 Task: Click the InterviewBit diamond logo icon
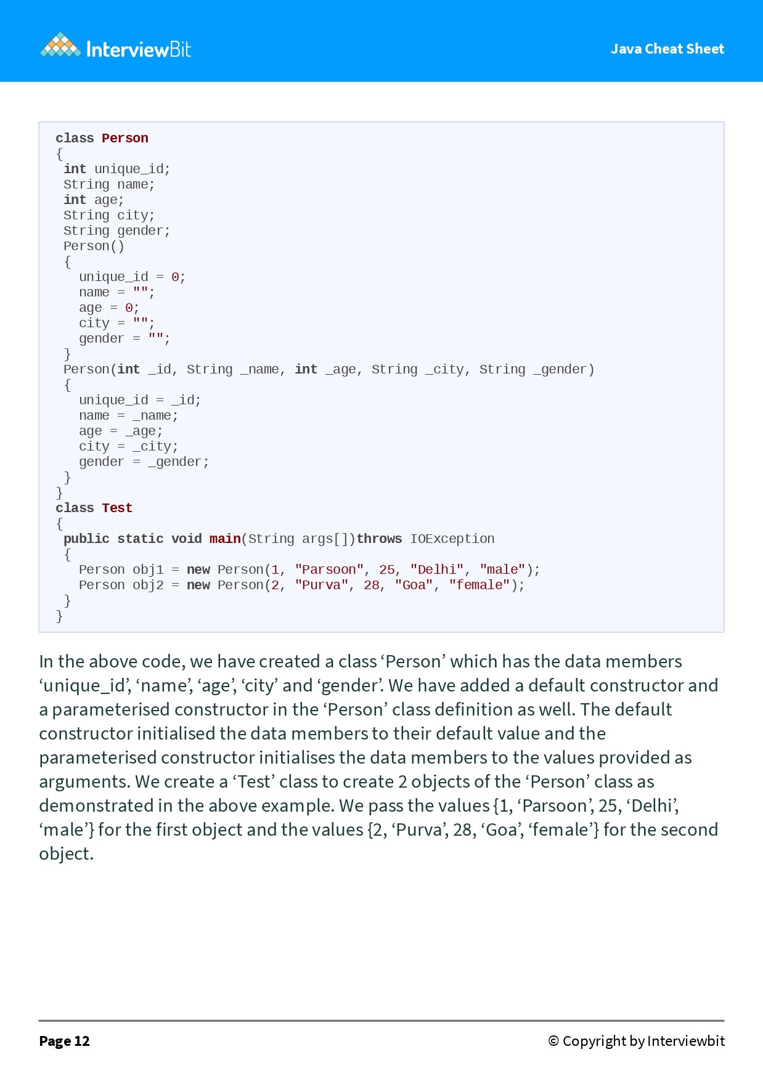coord(60,45)
